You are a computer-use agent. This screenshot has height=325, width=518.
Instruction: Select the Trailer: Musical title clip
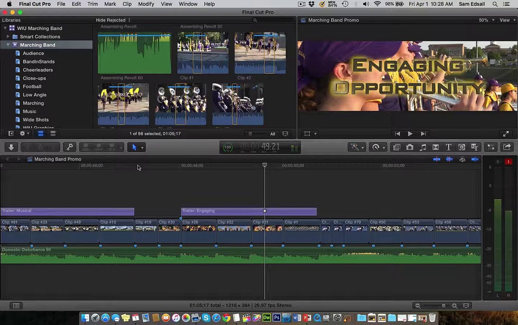point(67,211)
